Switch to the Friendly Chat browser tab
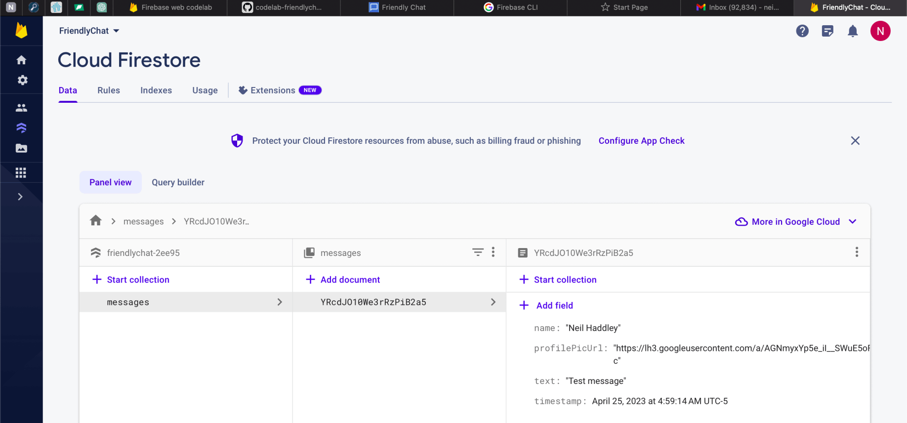 pyautogui.click(x=397, y=7)
